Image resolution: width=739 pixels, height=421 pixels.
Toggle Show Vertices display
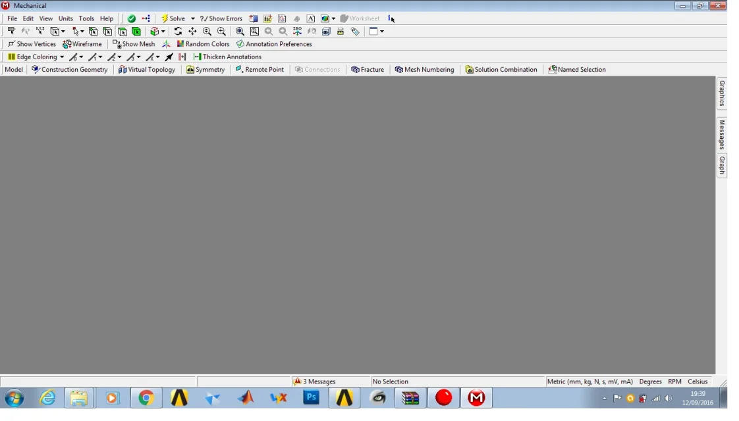click(32, 45)
